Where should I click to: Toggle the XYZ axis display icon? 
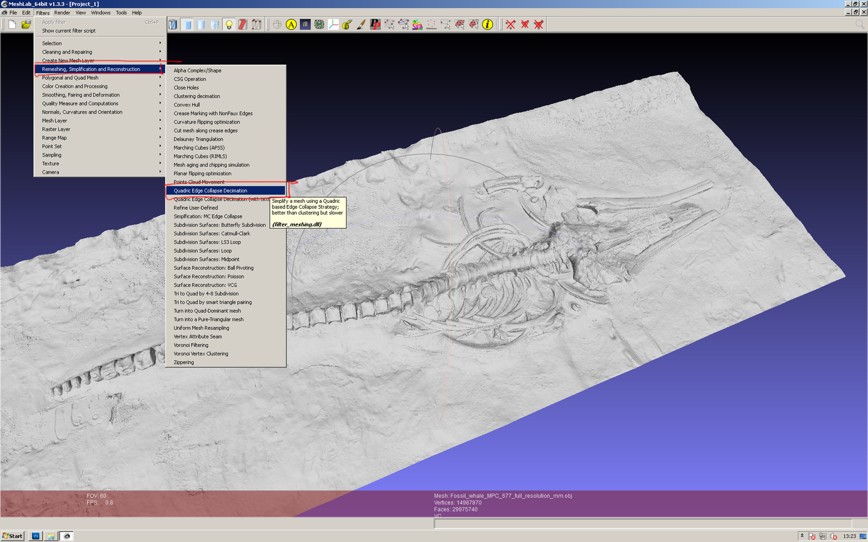[x=333, y=24]
